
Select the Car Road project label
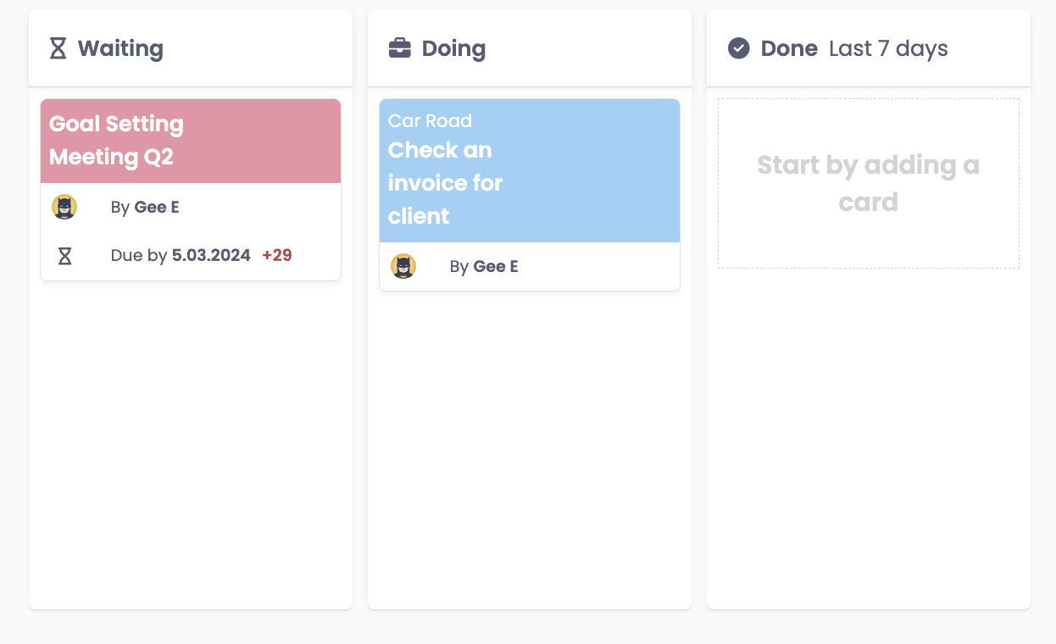[x=430, y=120]
